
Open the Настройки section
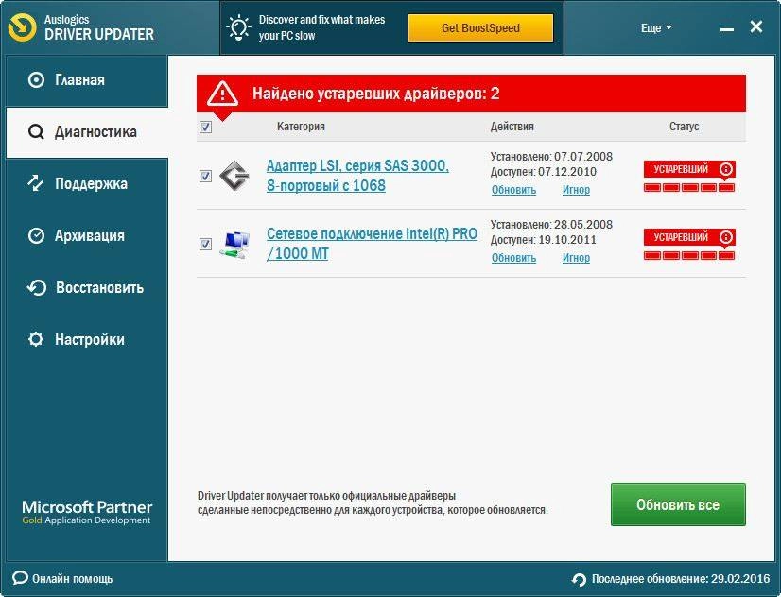pos(87,340)
